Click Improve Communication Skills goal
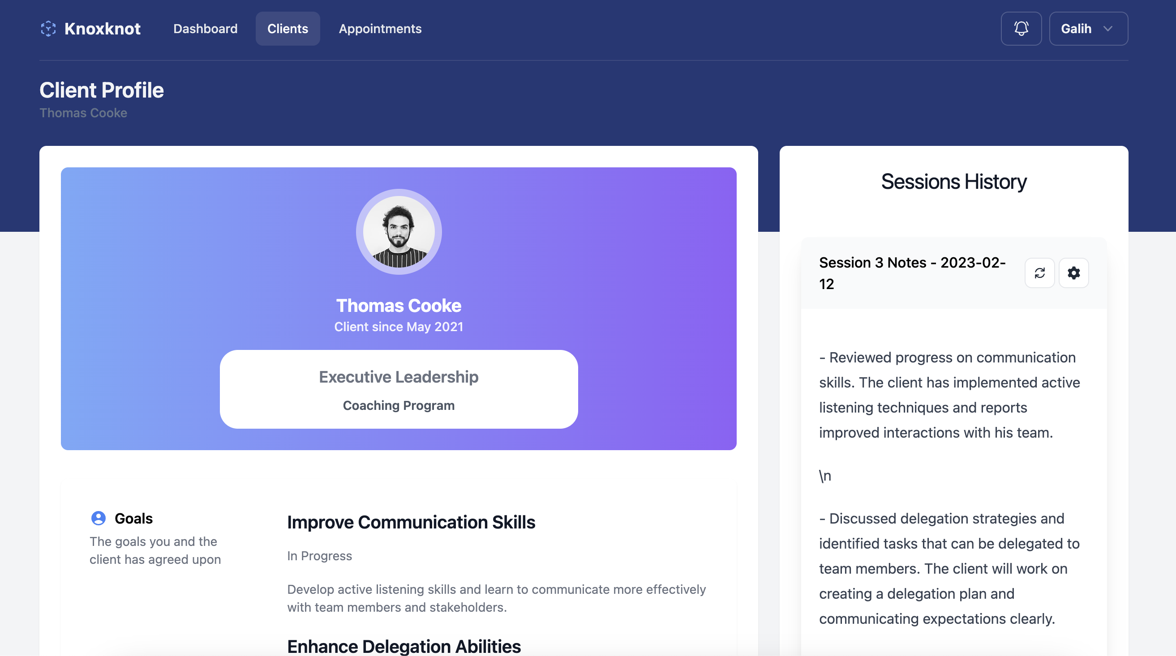 [411, 520]
